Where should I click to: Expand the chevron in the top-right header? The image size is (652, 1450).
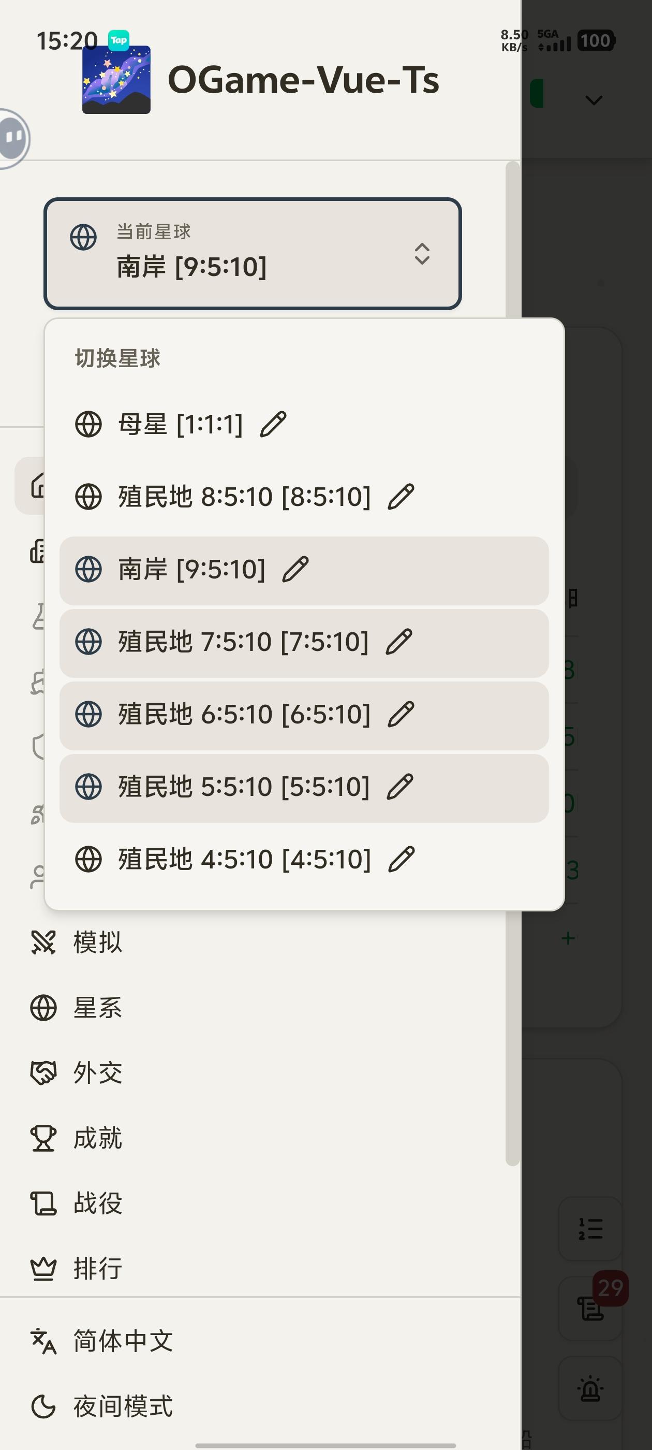[x=594, y=100]
